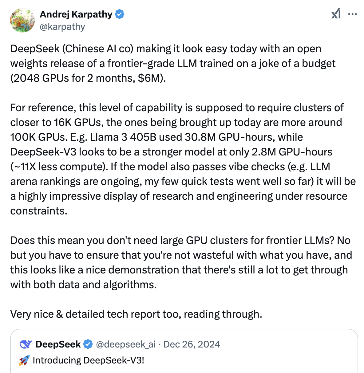Screen dimensions: 364x373
Task: Open the Andrej Karpathy display name
Action: pos(76,14)
